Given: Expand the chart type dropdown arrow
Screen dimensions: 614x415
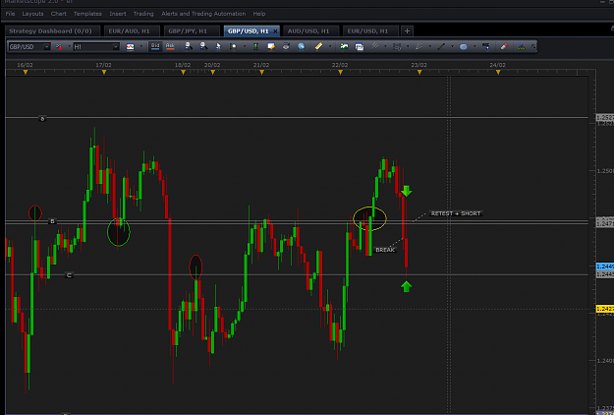Looking at the screenshot, I should click(x=140, y=46).
